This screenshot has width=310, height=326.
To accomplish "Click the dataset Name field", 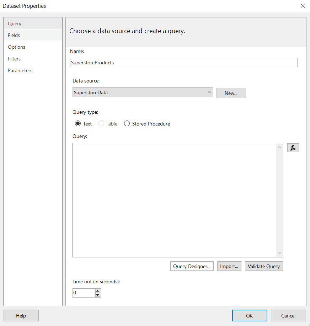I will point(184,63).
